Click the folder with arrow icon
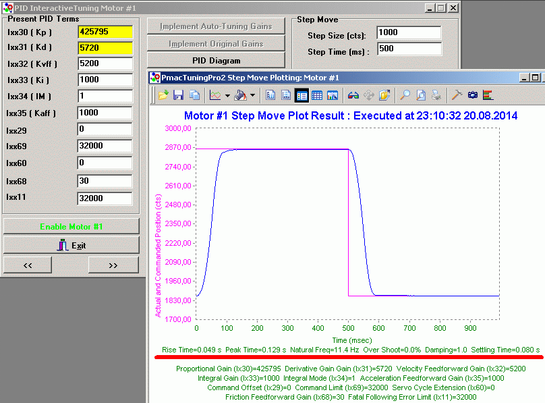545x403 pixels. [x=384, y=95]
